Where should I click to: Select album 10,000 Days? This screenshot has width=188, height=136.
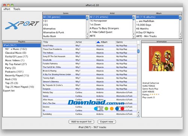[158, 25]
